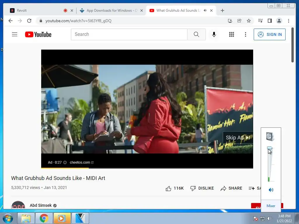Click the SHARE button
Image resolution: width=299 pixels, height=224 pixels.
click(x=231, y=188)
